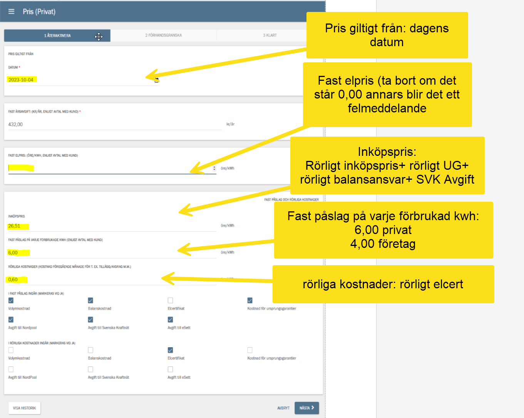Viewport: 524px width, 418px height.
Task: Click the Fast elpris number spinner arrows
Action: (x=214, y=168)
